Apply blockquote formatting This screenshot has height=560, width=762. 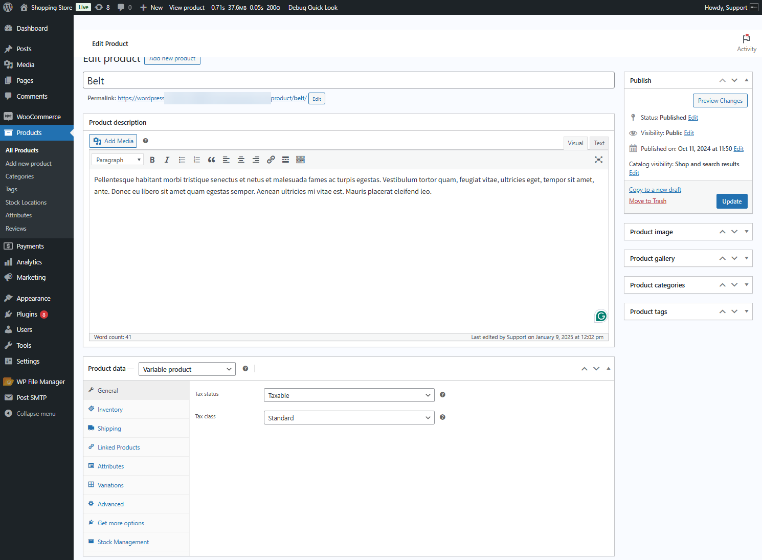[x=211, y=160]
